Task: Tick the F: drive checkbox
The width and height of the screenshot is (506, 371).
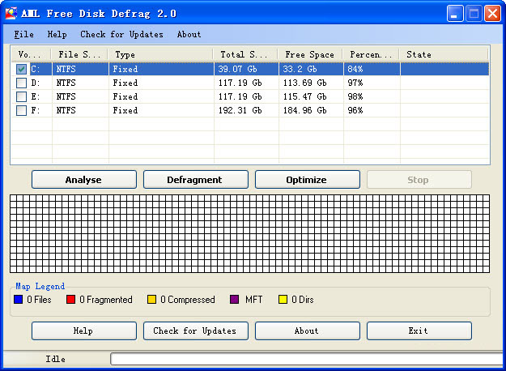Action: (21, 111)
